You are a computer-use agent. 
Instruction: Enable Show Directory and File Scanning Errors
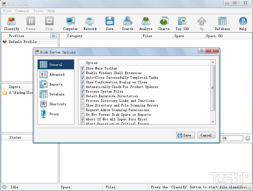(x=82, y=105)
